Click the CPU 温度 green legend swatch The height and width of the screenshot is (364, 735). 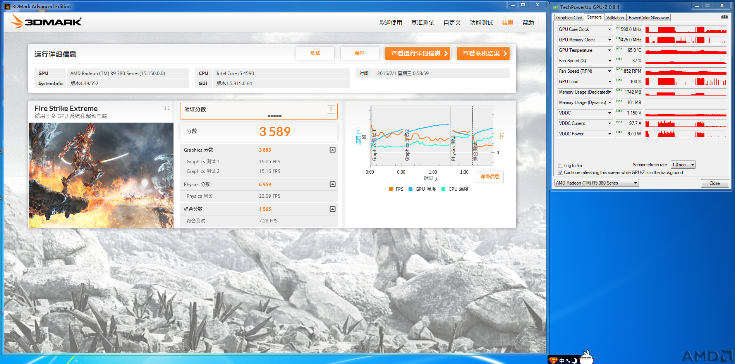pos(443,189)
